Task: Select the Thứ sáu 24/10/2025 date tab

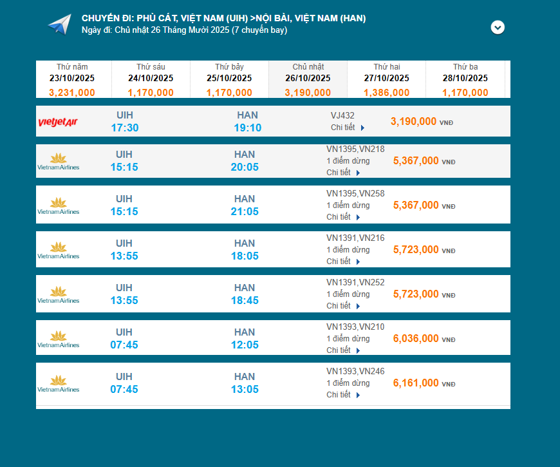Action: pyautogui.click(x=151, y=79)
